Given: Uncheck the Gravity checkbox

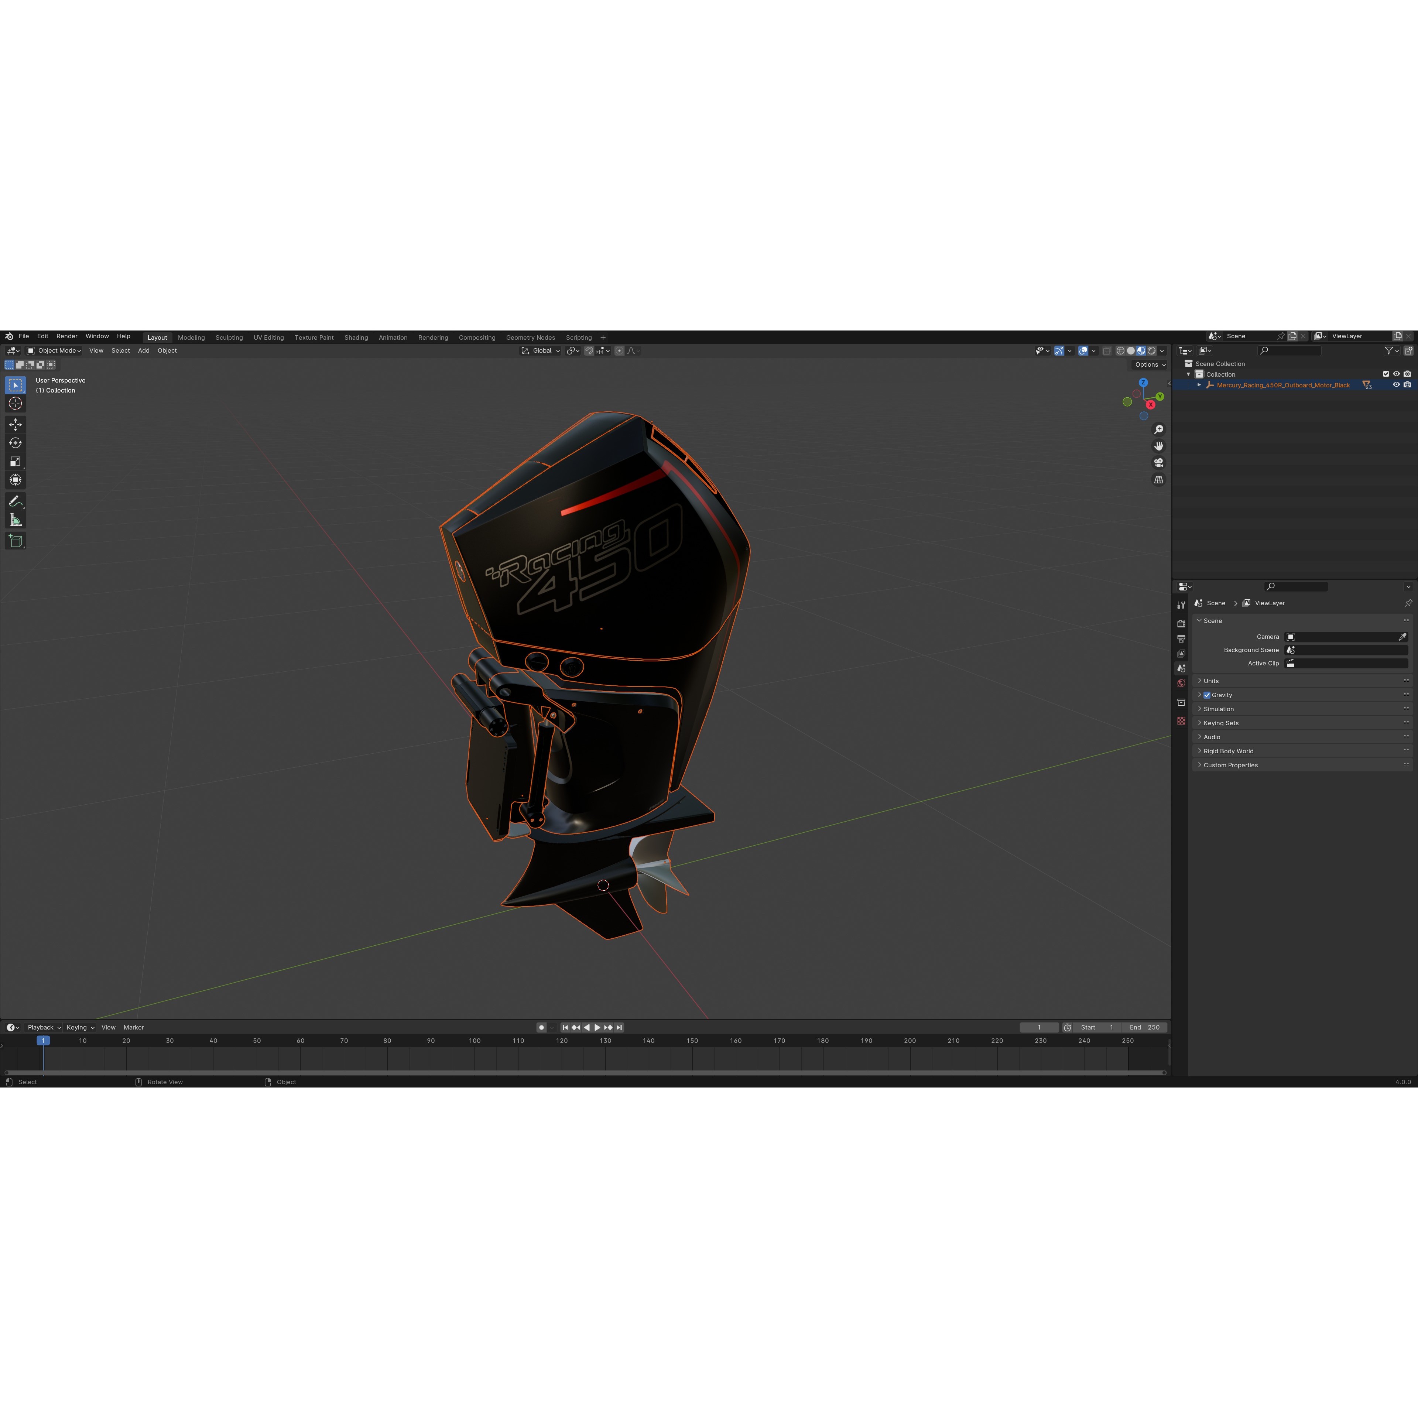Looking at the screenshot, I should pyautogui.click(x=1207, y=695).
